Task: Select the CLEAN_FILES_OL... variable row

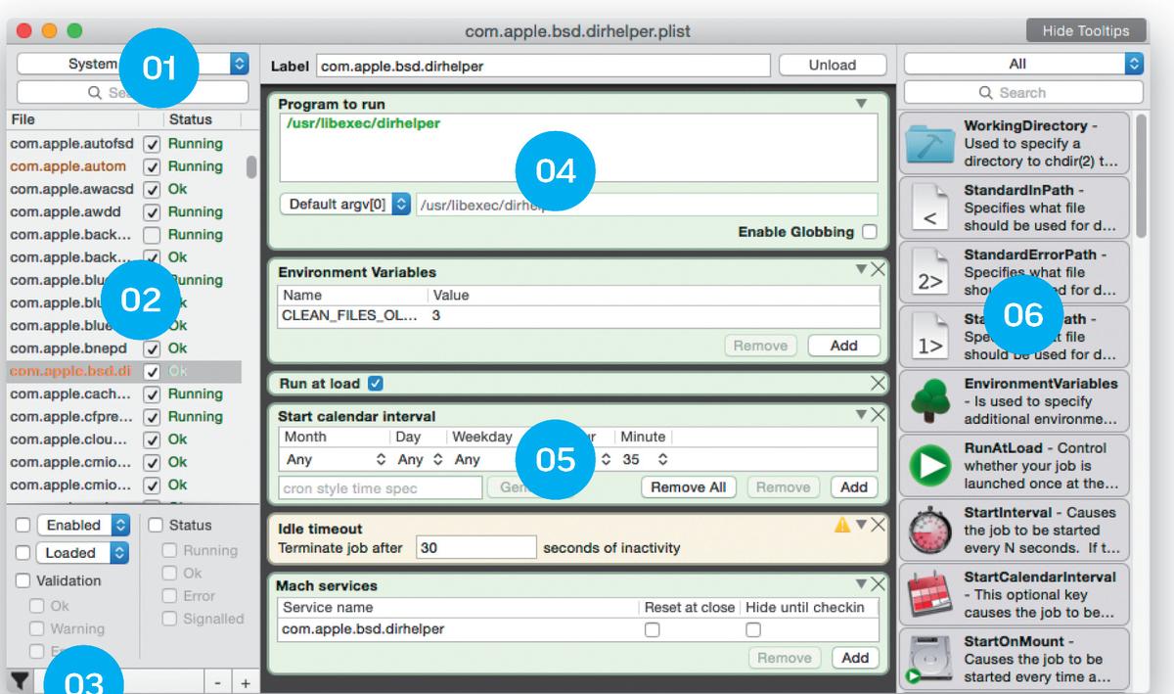Action: tap(579, 316)
